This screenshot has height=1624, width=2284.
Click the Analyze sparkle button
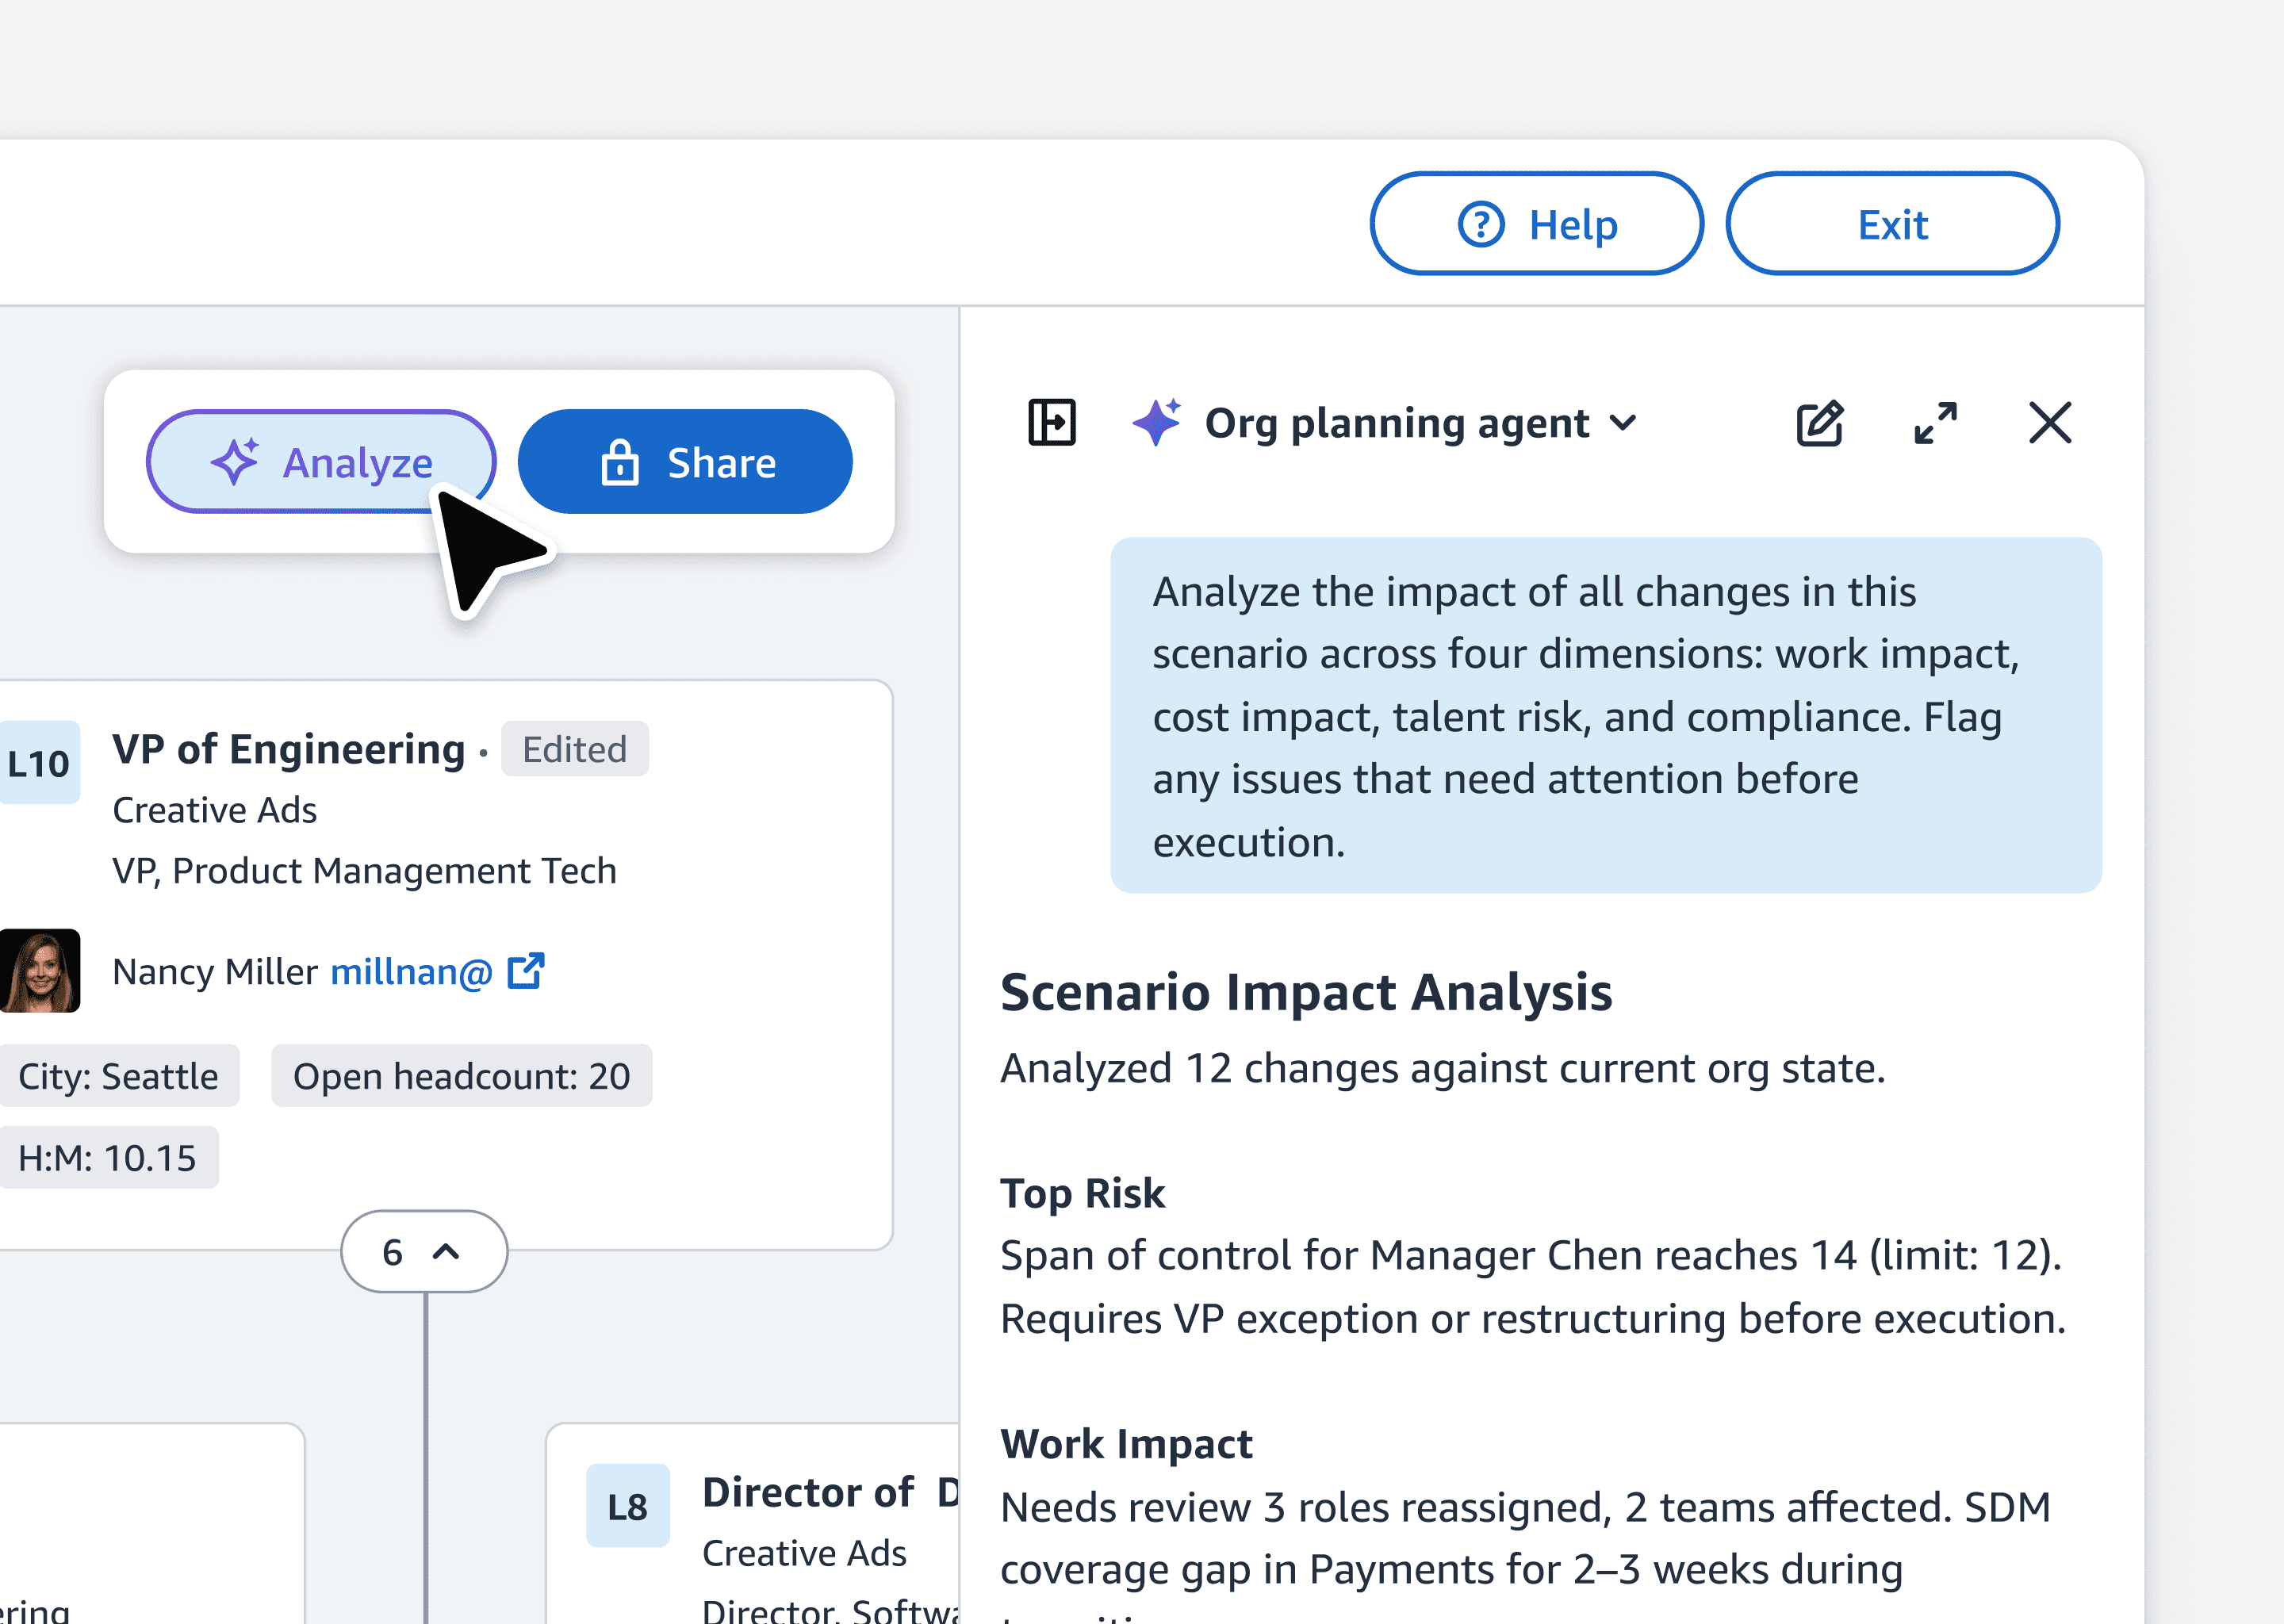tap(320, 462)
